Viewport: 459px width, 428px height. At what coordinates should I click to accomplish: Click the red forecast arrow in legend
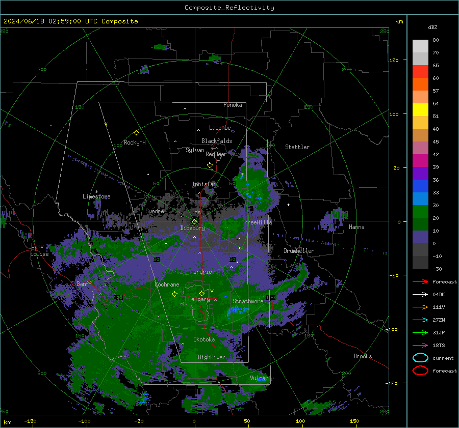(x=420, y=281)
